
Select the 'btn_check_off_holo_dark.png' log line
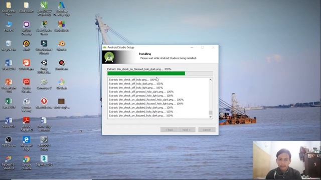[136, 83]
